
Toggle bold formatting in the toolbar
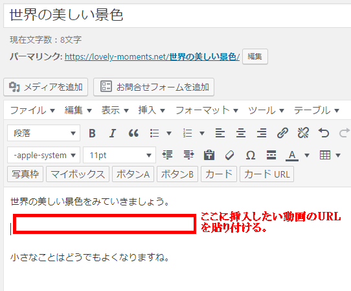coord(92,133)
